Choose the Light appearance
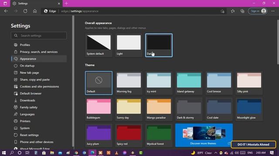The height and width of the screenshot is (156, 279). click(x=129, y=45)
